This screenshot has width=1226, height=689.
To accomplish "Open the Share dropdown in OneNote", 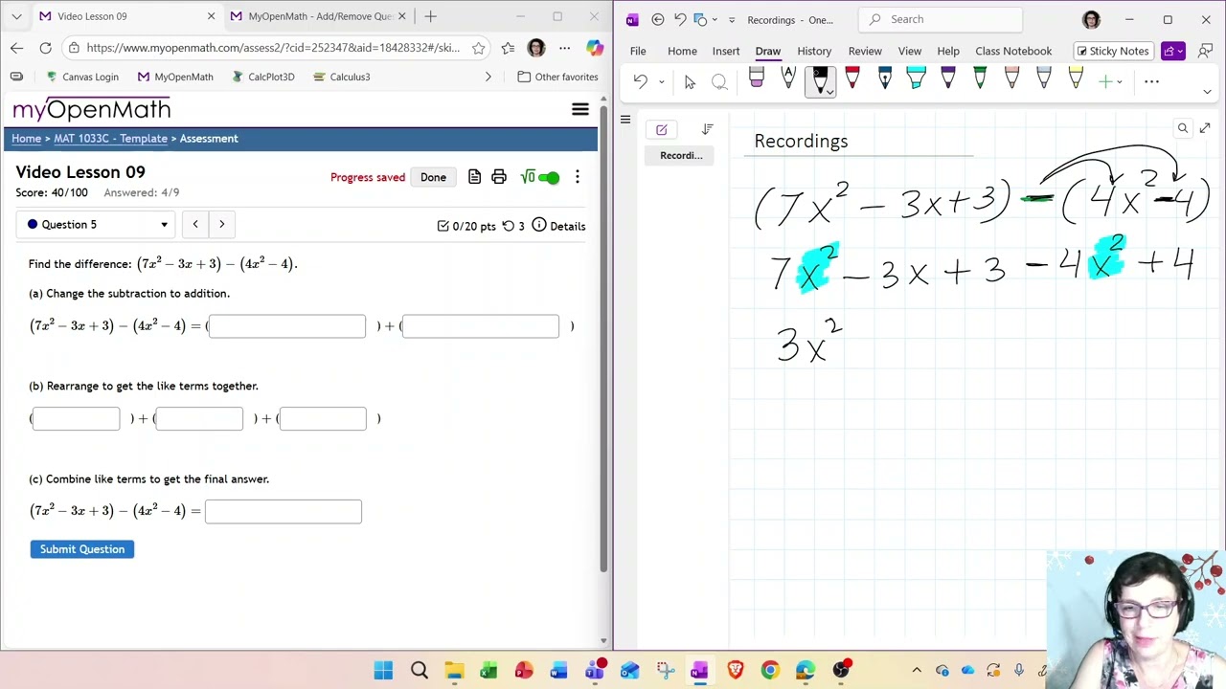I will pyautogui.click(x=1173, y=51).
